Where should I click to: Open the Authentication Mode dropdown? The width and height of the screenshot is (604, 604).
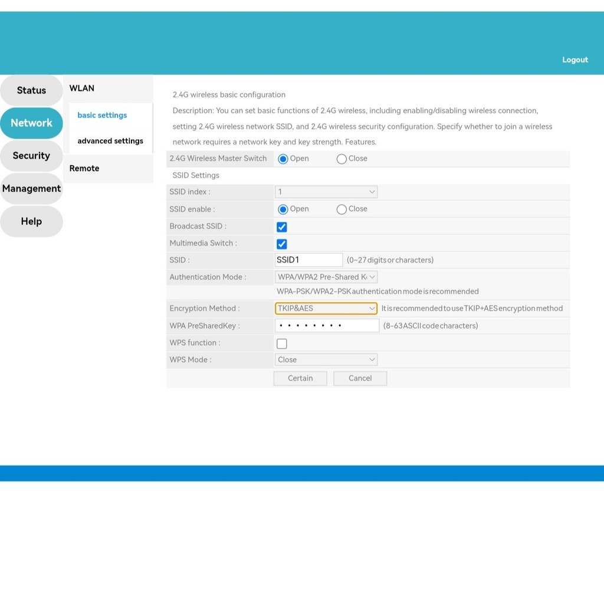pyautogui.click(x=326, y=277)
